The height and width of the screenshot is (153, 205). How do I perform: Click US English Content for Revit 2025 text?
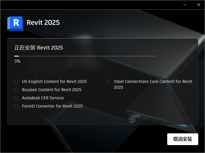[54, 81]
